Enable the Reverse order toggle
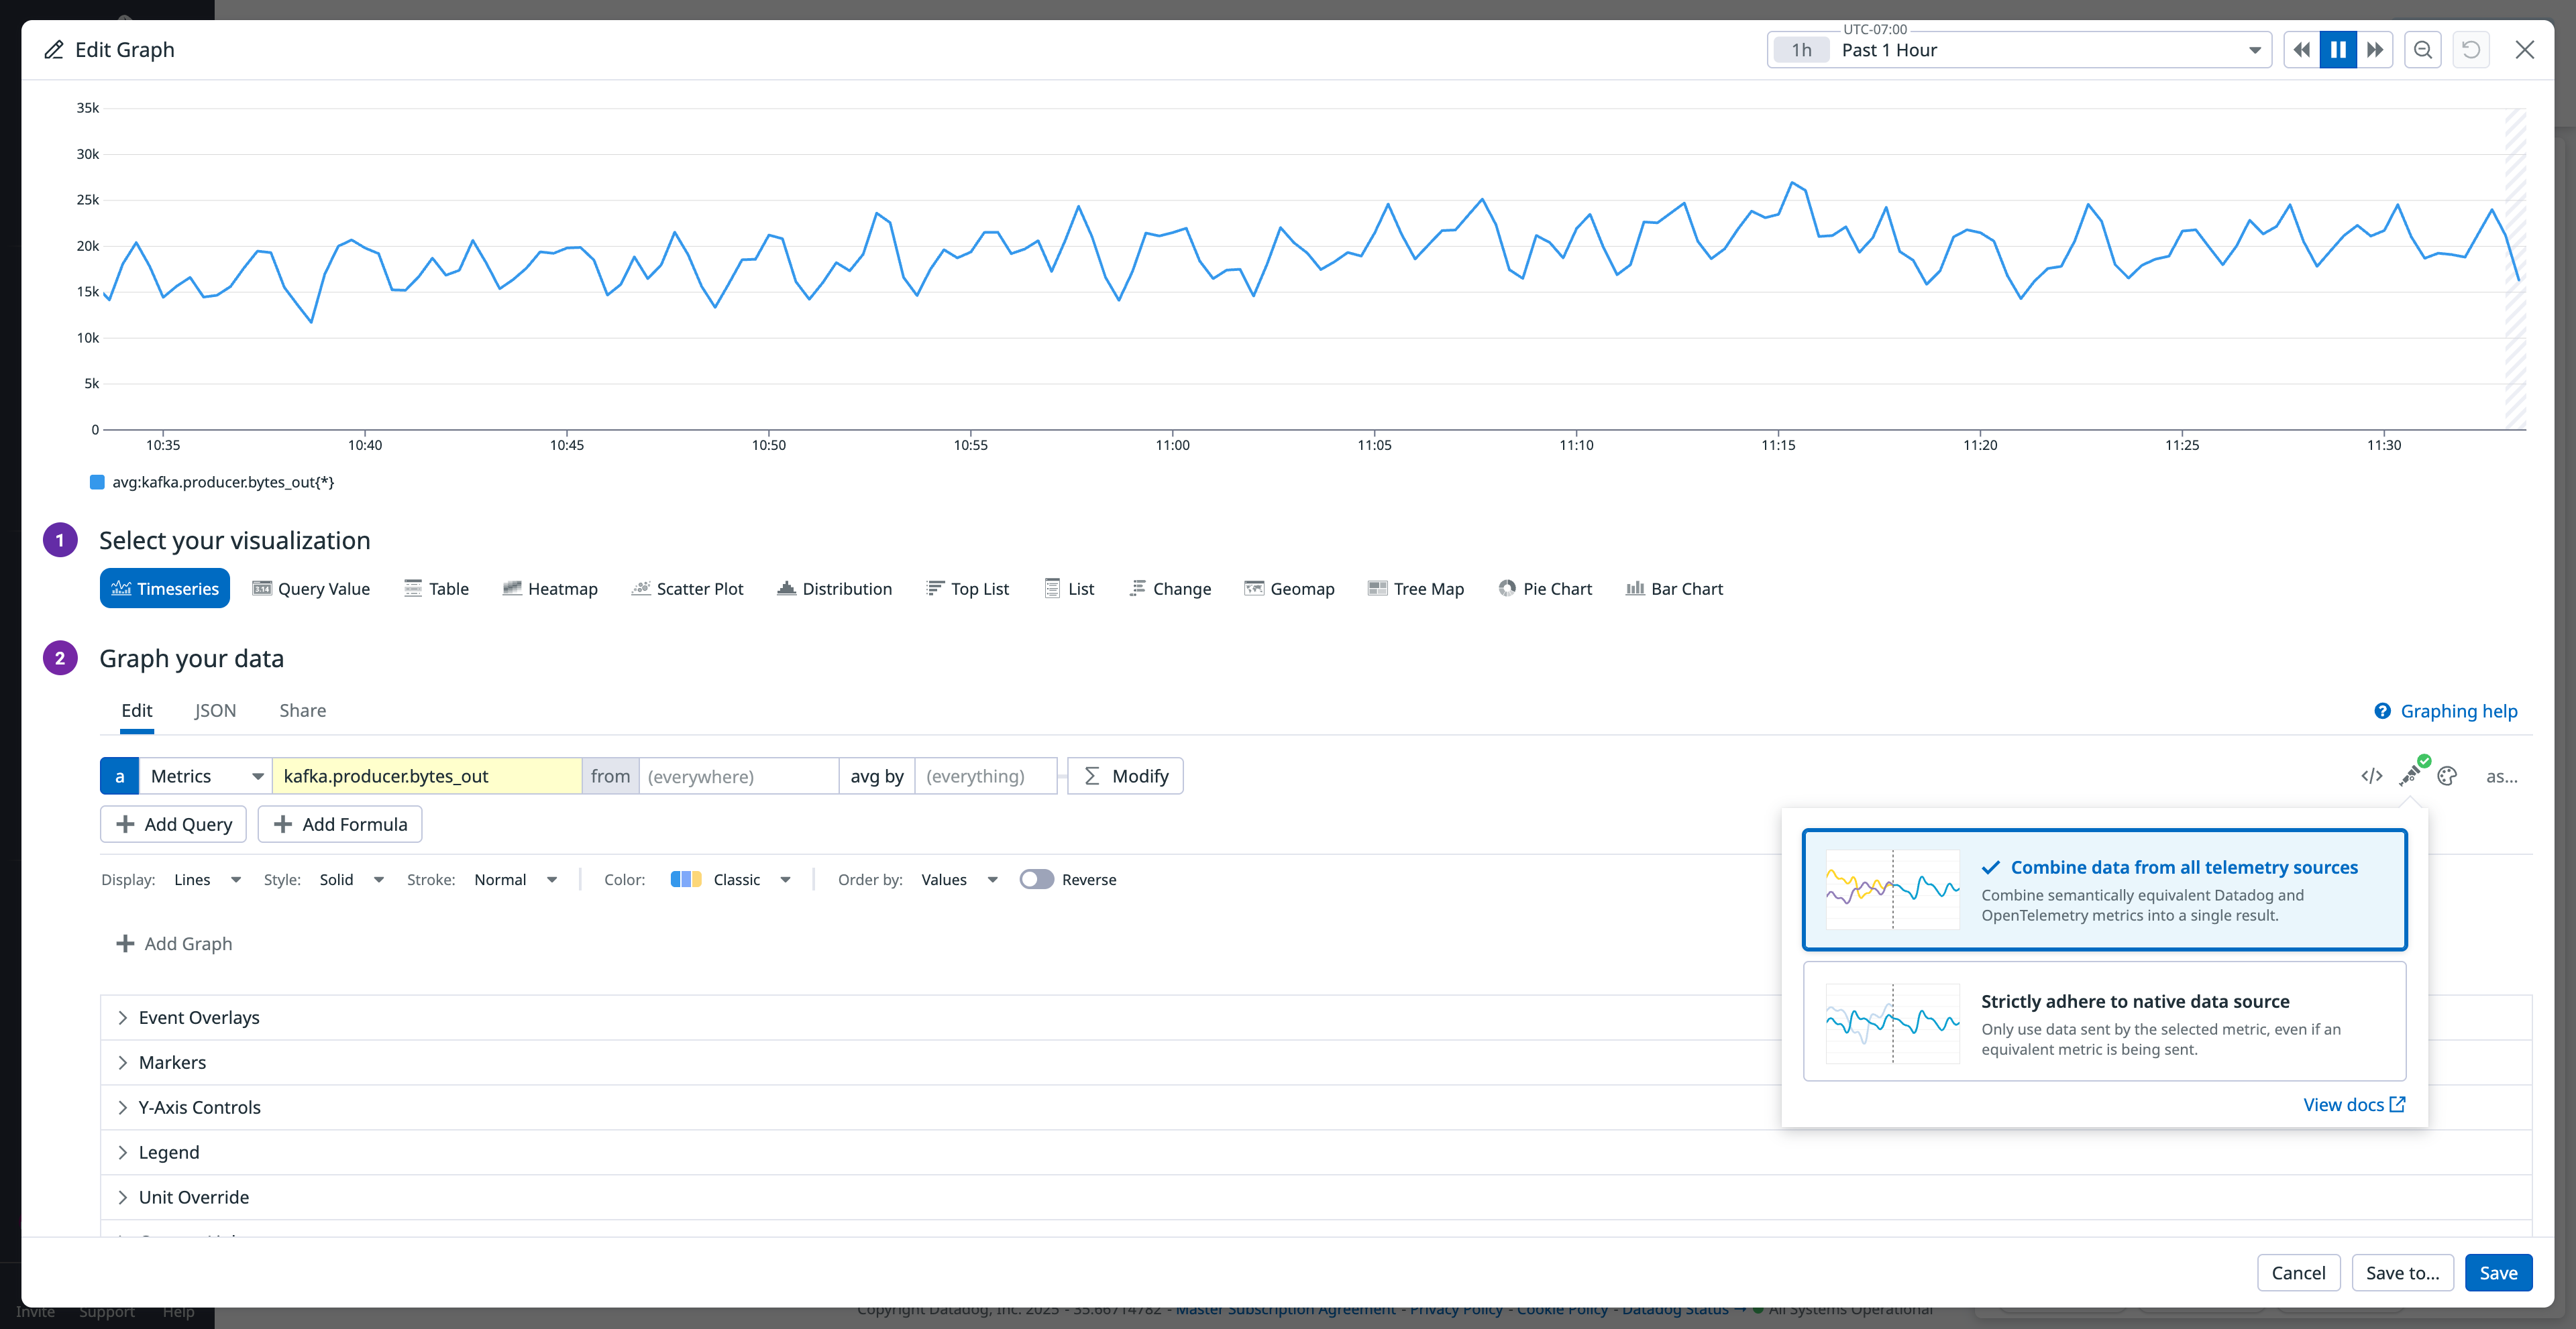Screen dimensions: 2576x1329 [x=1037, y=879]
